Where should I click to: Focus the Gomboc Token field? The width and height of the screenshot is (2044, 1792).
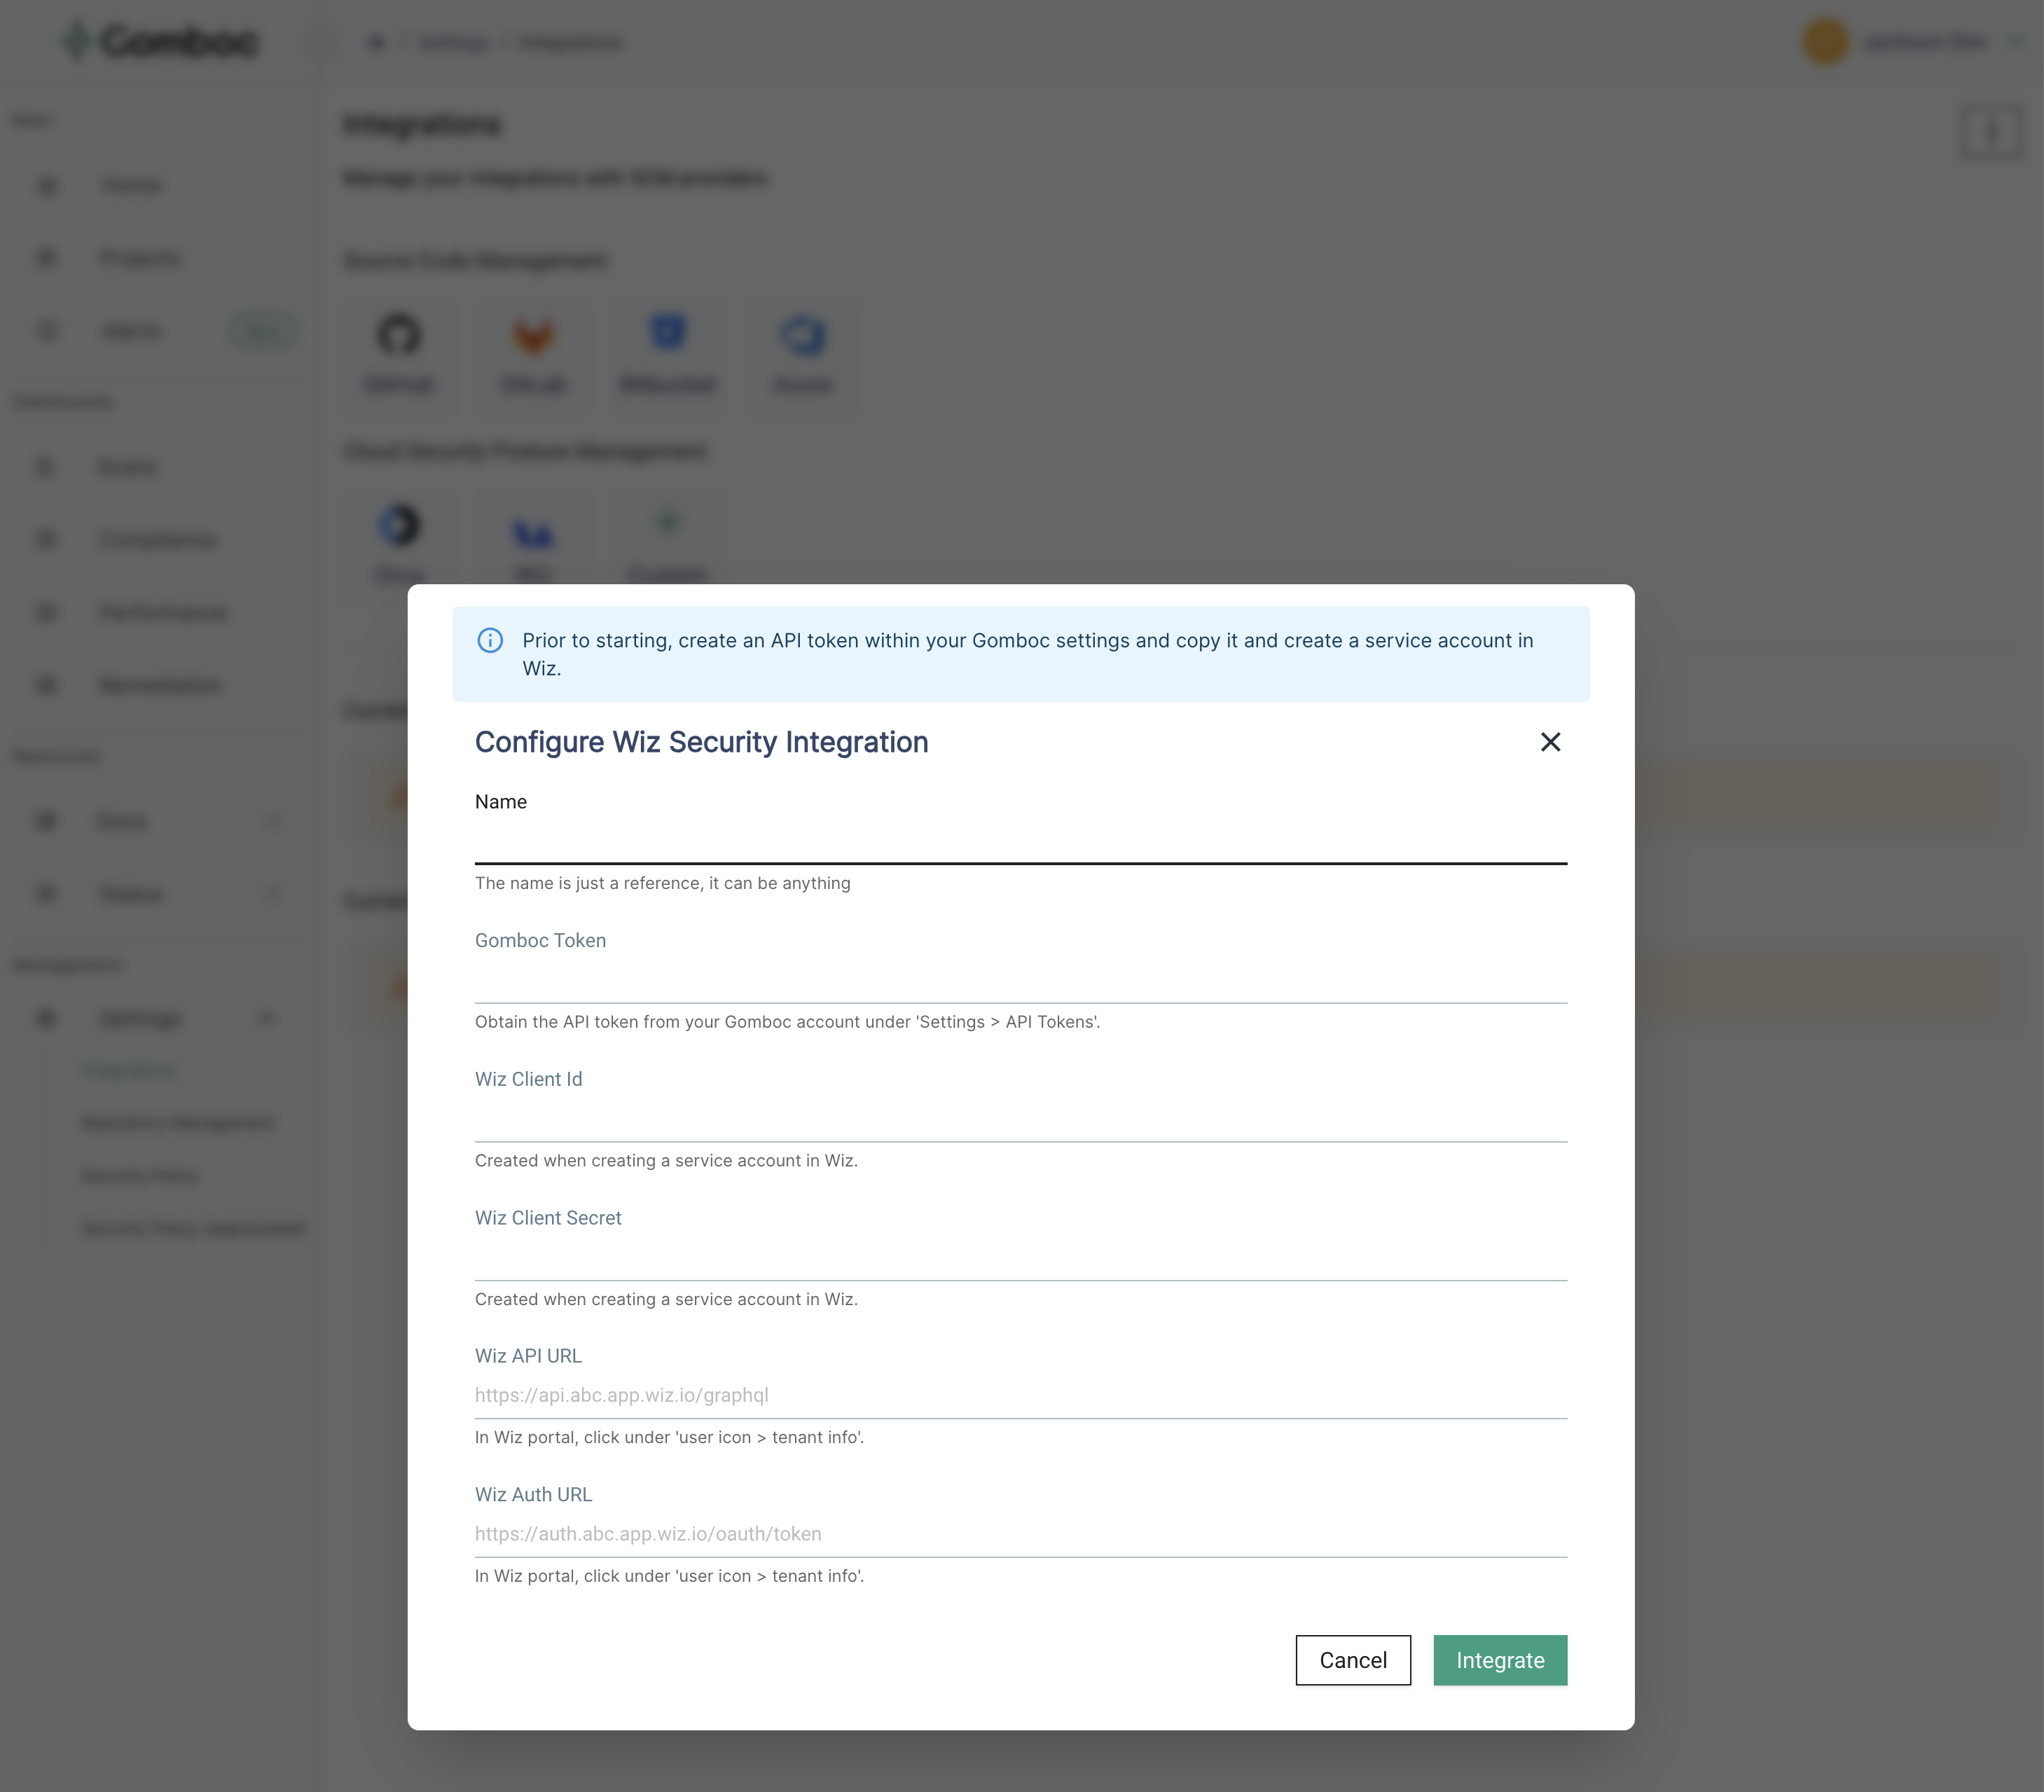click(x=1021, y=981)
